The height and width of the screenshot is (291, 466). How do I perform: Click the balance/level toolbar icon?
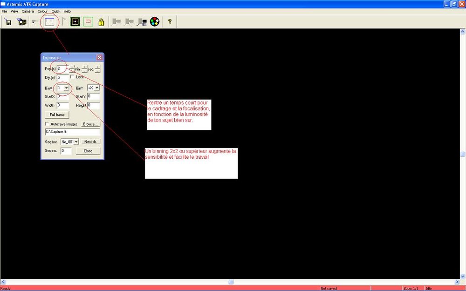(35, 22)
